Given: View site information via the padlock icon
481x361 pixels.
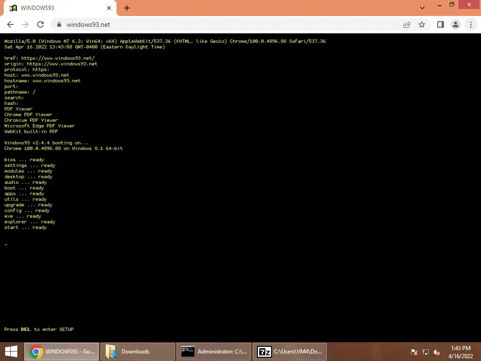Looking at the screenshot, I should click(x=59, y=24).
